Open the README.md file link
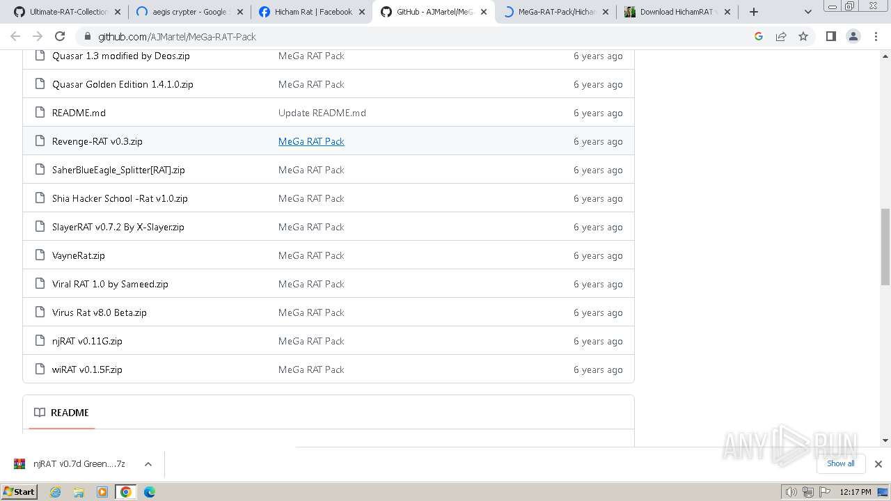This screenshot has width=891, height=501. [79, 113]
